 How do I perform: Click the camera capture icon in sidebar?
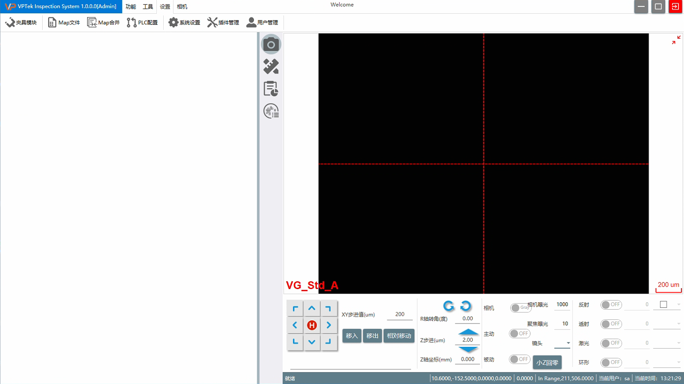coord(271,45)
